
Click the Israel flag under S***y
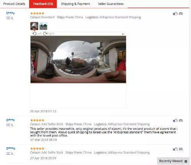click(8, 18)
